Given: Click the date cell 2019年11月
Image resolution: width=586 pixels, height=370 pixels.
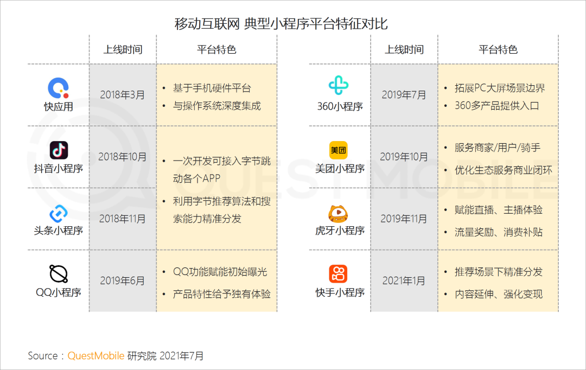Looking at the screenshot, I should [x=404, y=219].
